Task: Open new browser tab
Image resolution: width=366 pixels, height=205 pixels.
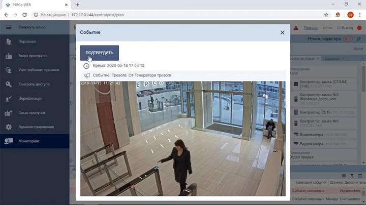Action: tap(77, 5)
